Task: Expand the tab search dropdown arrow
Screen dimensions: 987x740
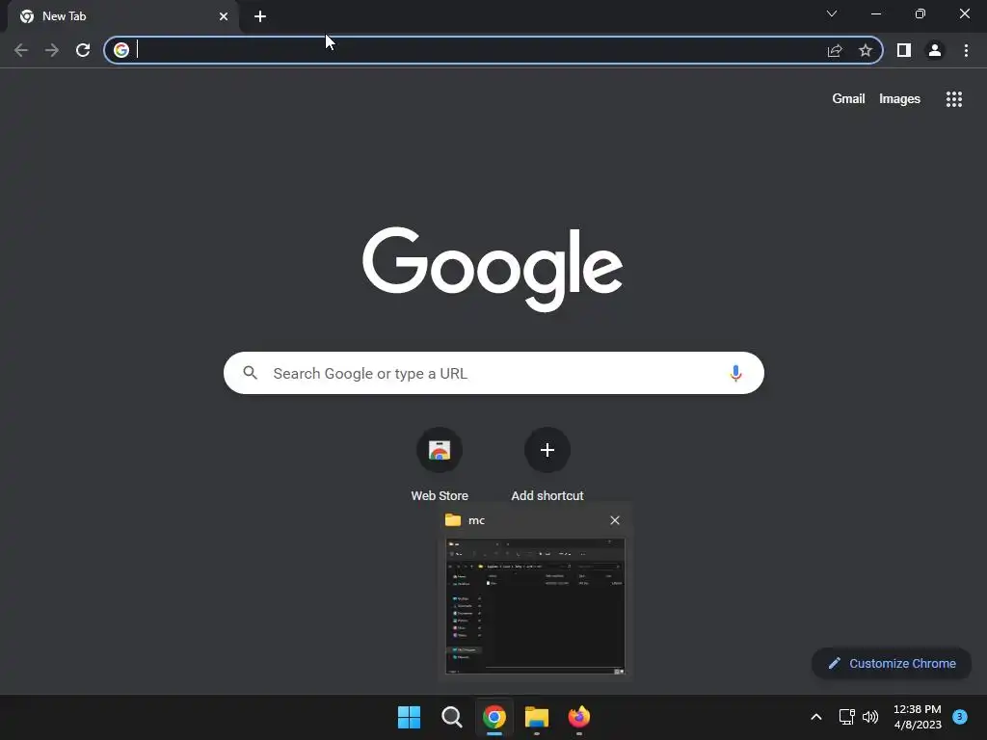Action: pos(832,13)
